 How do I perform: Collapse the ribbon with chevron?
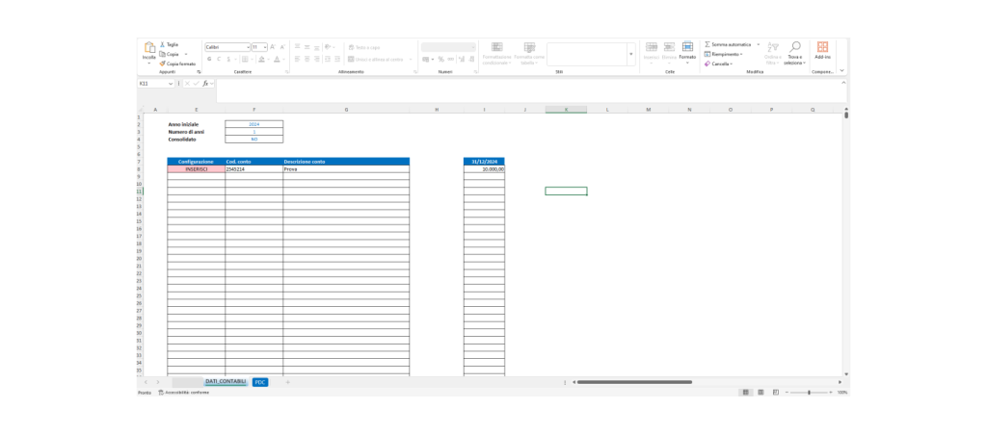(841, 70)
